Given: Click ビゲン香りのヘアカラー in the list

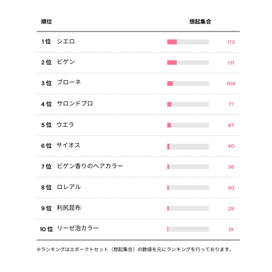Looking at the screenshot, I should 90,166.
